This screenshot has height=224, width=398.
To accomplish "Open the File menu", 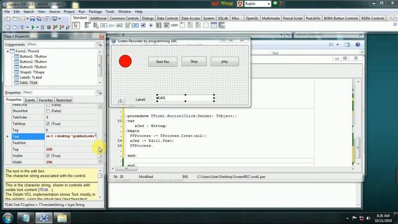I will pyautogui.click(x=7, y=12).
